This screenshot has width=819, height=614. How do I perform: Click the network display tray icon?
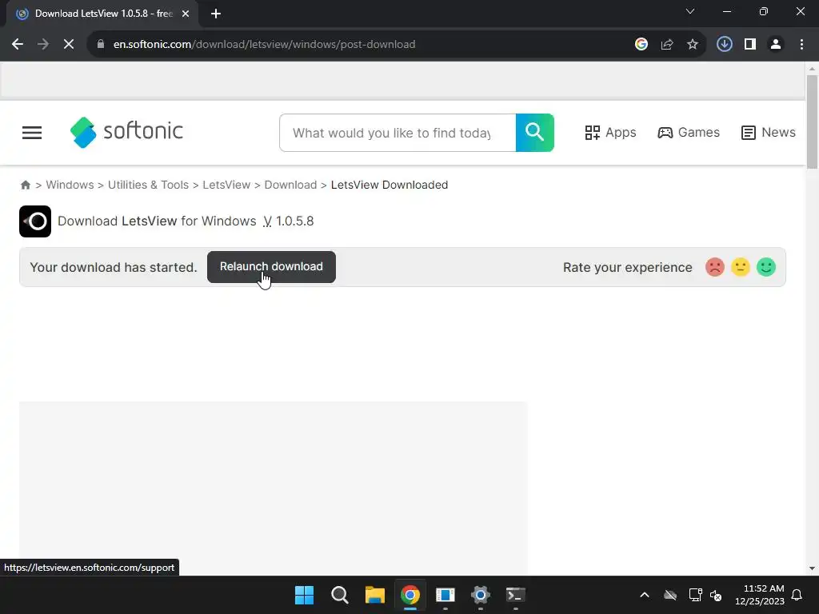[695, 595]
